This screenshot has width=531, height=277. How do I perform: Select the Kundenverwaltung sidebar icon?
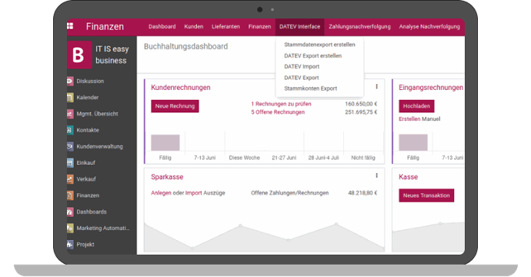pyautogui.click(x=70, y=146)
